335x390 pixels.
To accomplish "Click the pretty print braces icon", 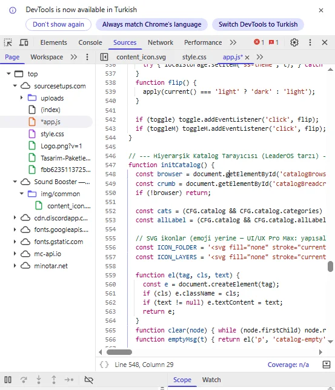I will tap(104, 365).
